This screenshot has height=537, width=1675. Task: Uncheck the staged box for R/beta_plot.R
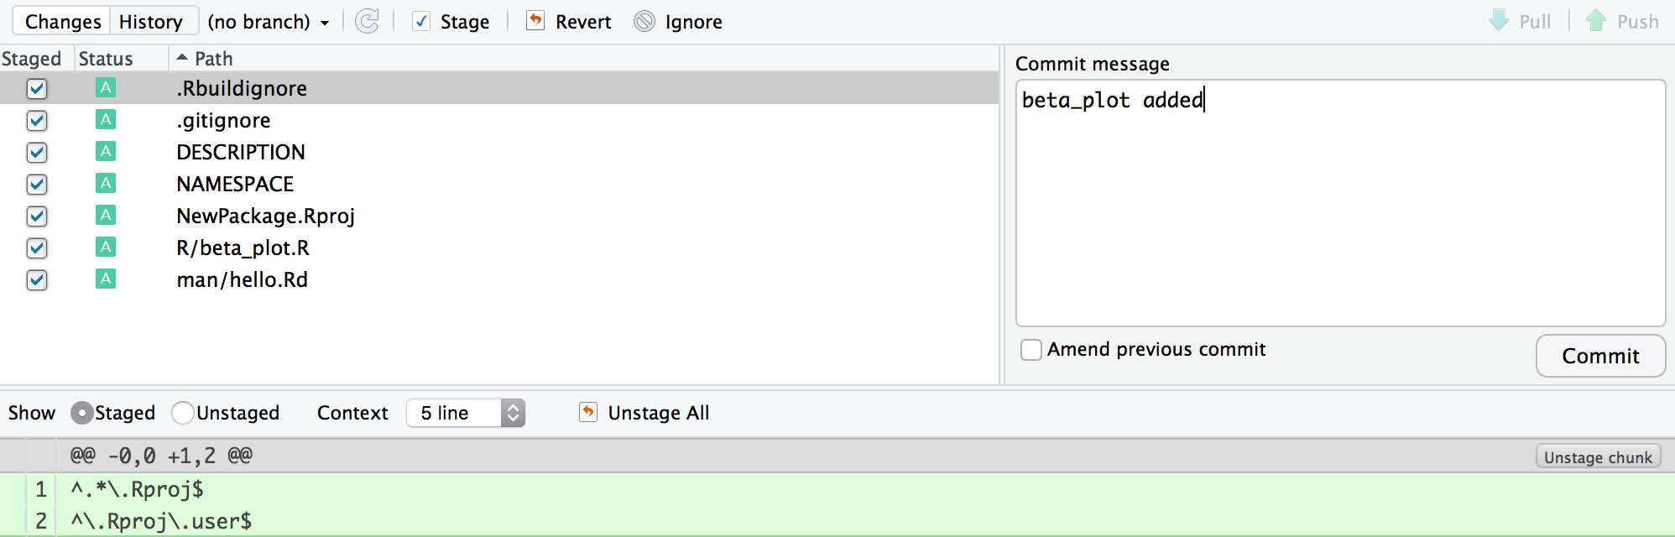pyautogui.click(x=37, y=248)
